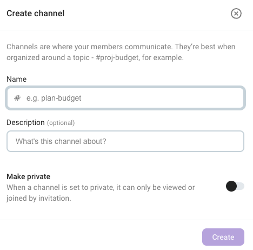Click 'What's this channel about?' placeholder
Screen dimensions: 253x250
tap(61, 141)
